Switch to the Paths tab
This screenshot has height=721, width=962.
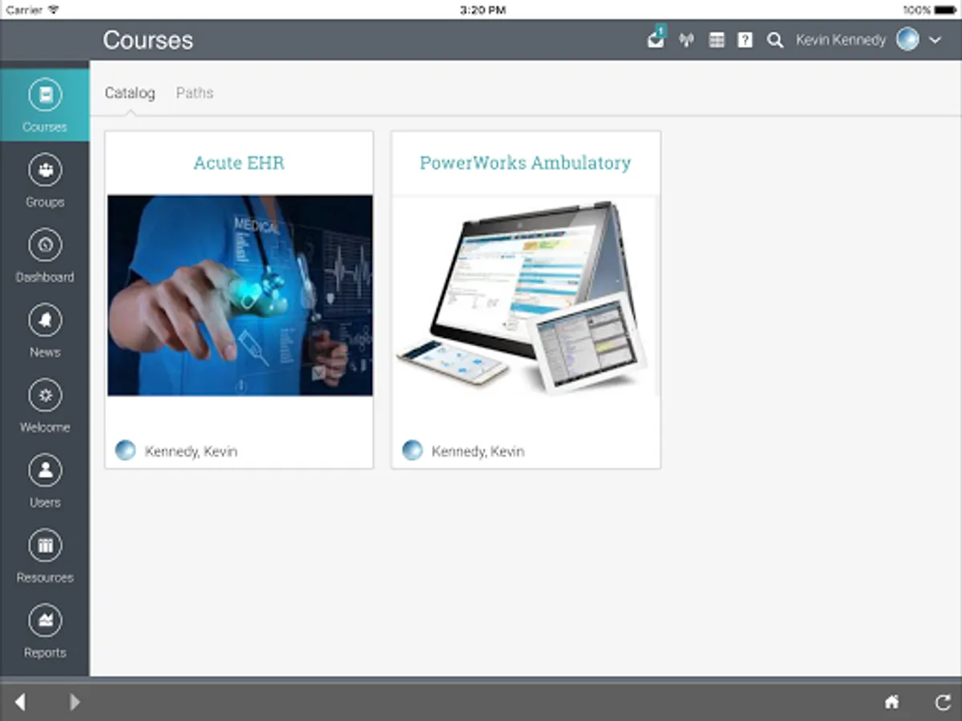(195, 93)
